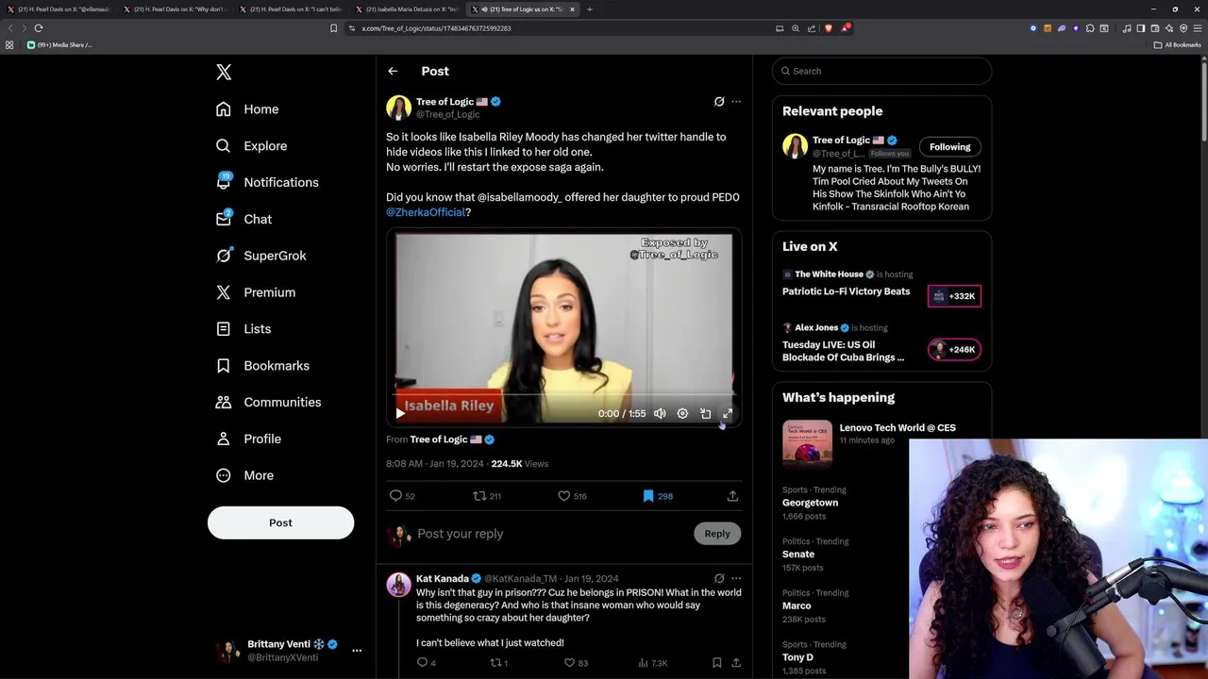Expand the video to fullscreen
The width and height of the screenshot is (1208, 679).
point(728,413)
